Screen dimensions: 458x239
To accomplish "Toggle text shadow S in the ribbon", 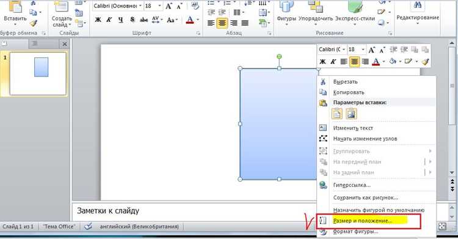I will pyautogui.click(x=133, y=20).
